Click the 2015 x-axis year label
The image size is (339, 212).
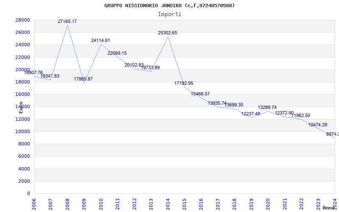[x=184, y=204]
